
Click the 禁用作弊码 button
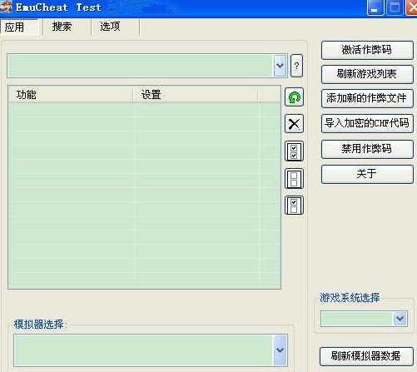point(367,149)
